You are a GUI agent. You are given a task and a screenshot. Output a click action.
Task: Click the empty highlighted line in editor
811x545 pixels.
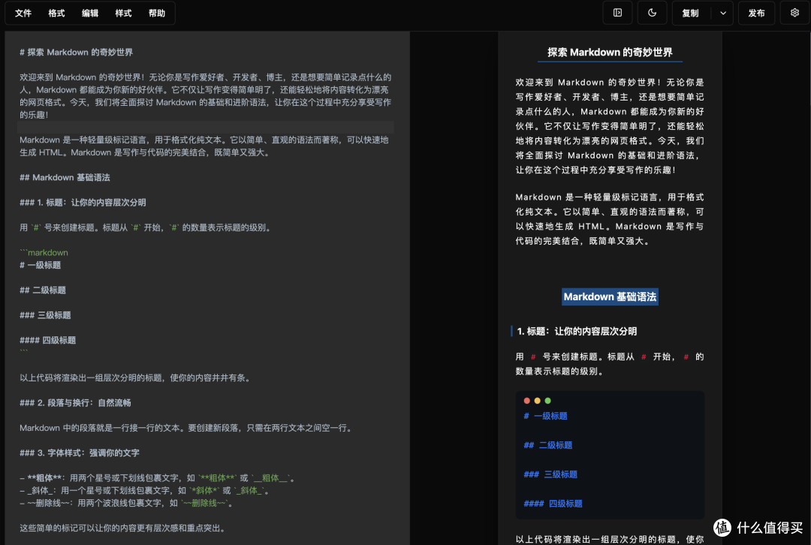[x=206, y=127]
